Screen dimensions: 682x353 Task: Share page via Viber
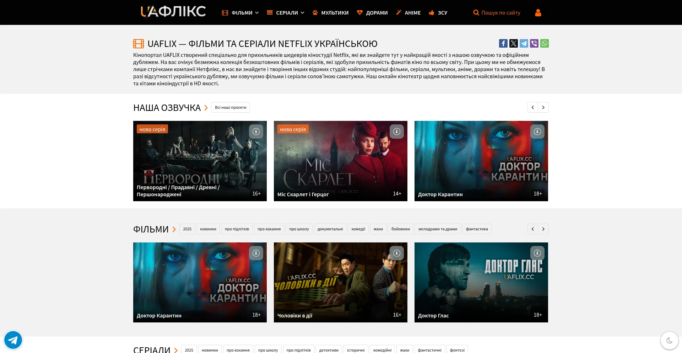tap(534, 43)
